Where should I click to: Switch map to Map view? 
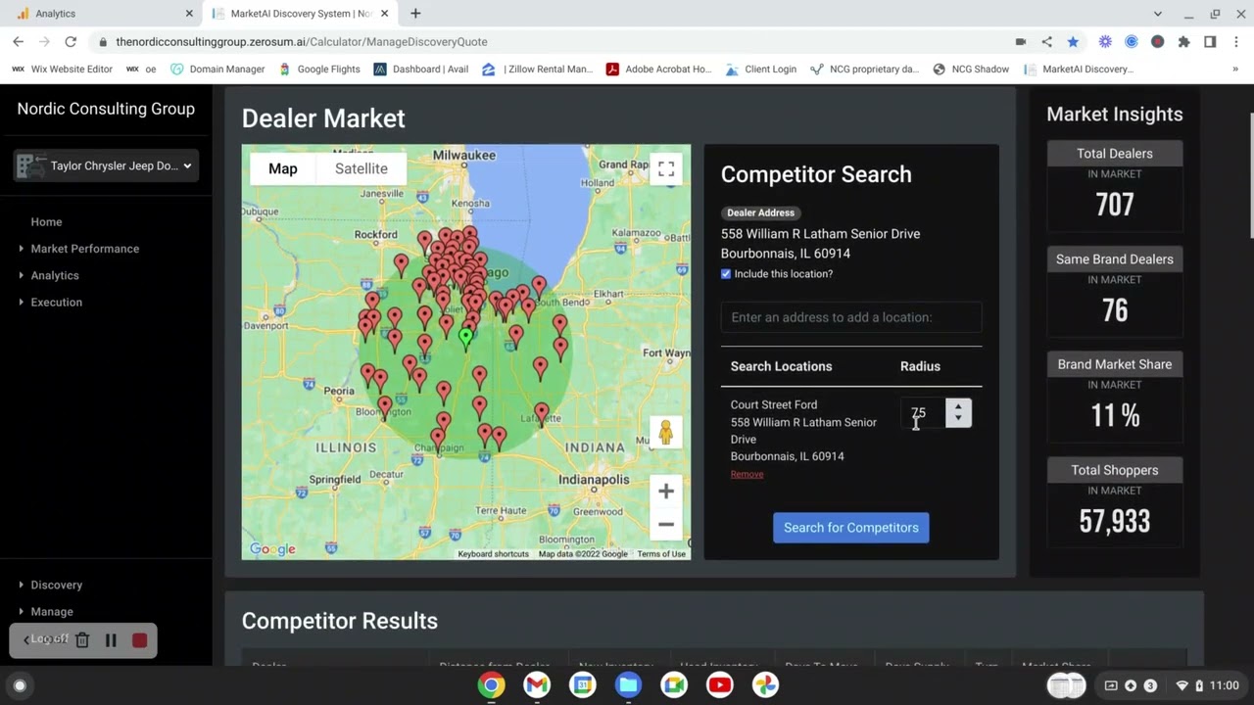[283, 168]
